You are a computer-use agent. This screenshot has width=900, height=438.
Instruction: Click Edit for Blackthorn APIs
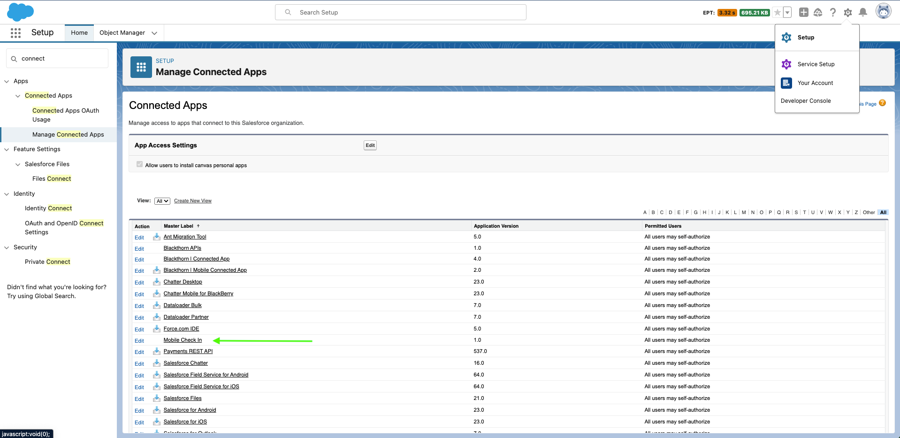coord(139,249)
